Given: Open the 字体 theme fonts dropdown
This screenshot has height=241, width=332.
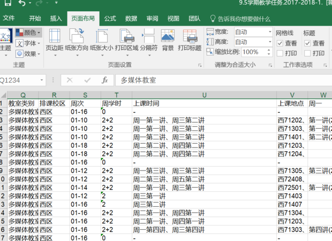Looking at the screenshot, I should pos(28,43).
